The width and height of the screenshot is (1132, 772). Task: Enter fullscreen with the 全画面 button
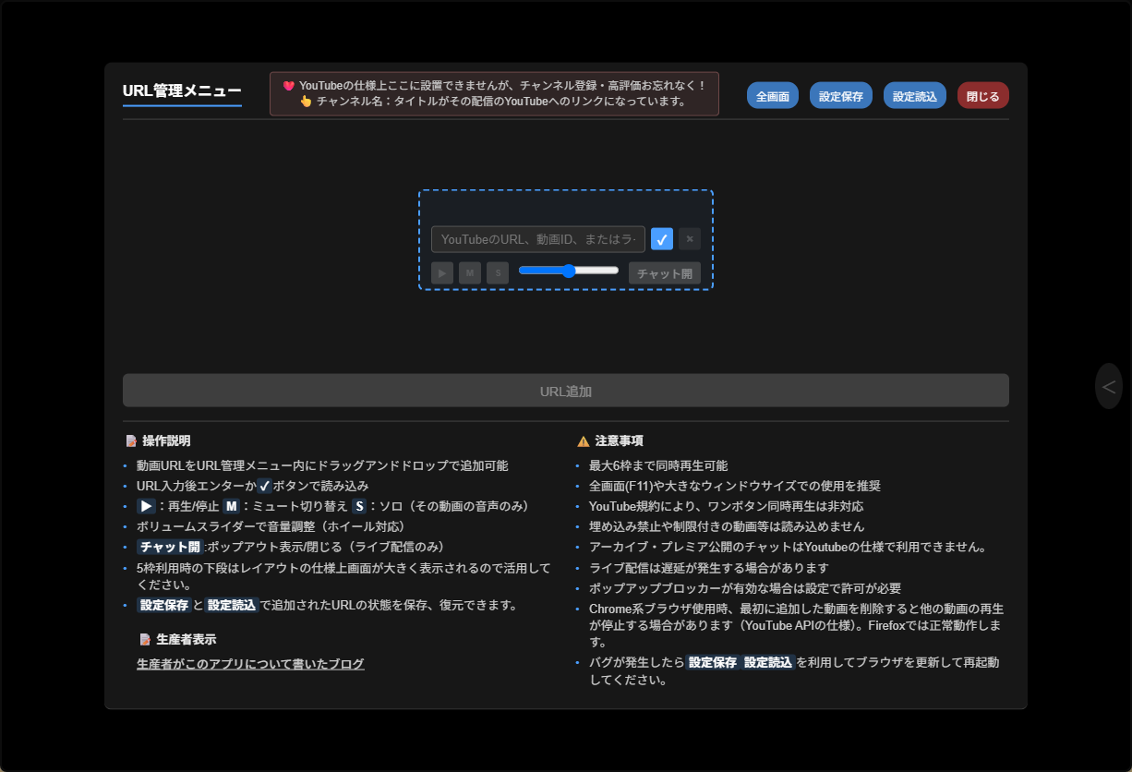(772, 96)
